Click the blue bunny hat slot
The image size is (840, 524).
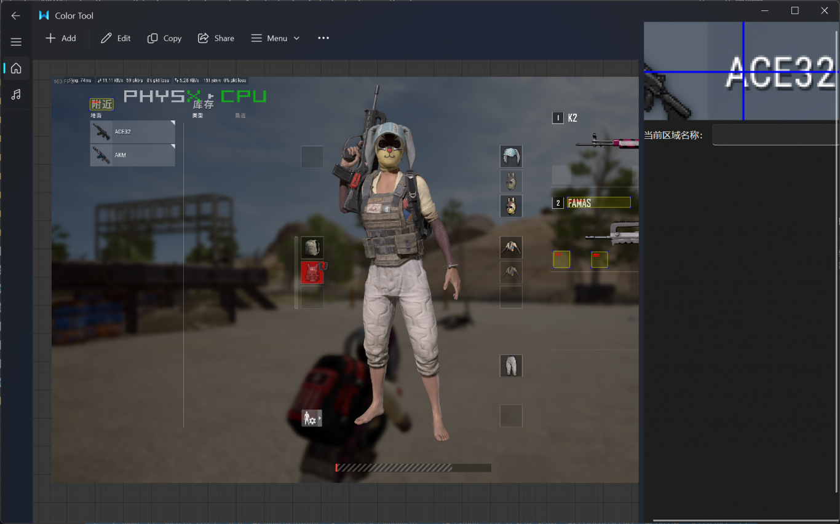(511, 157)
